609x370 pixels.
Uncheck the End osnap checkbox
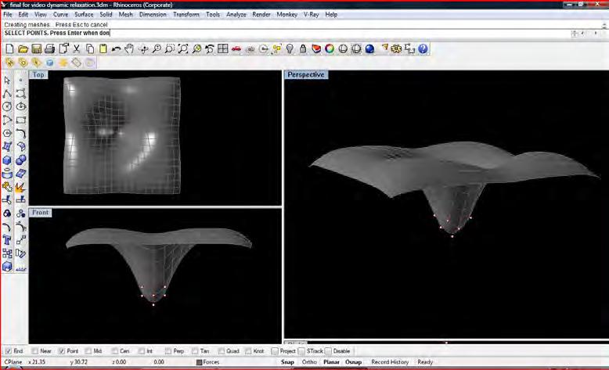(x=9, y=351)
